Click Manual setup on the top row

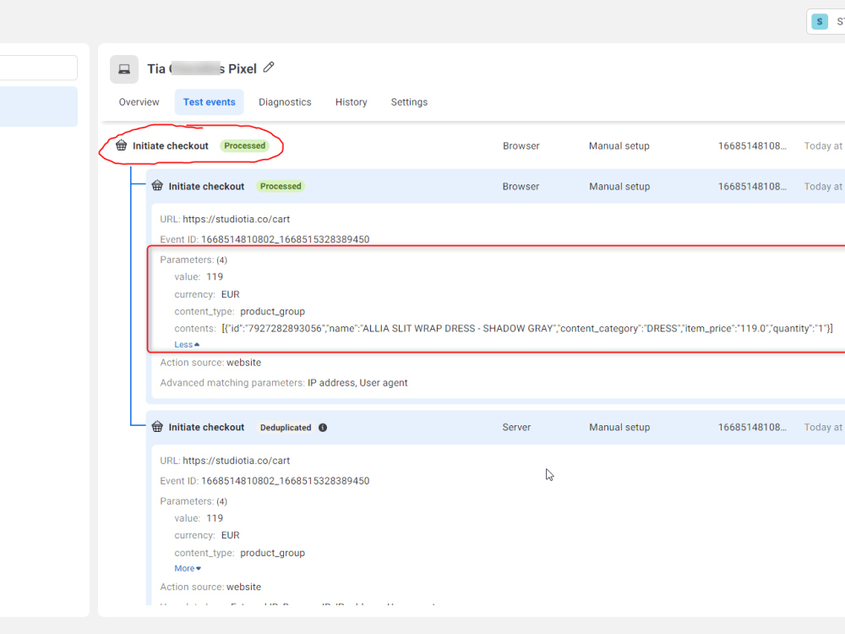619,145
